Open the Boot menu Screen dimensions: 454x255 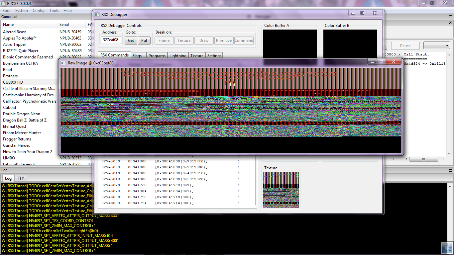tap(6, 11)
